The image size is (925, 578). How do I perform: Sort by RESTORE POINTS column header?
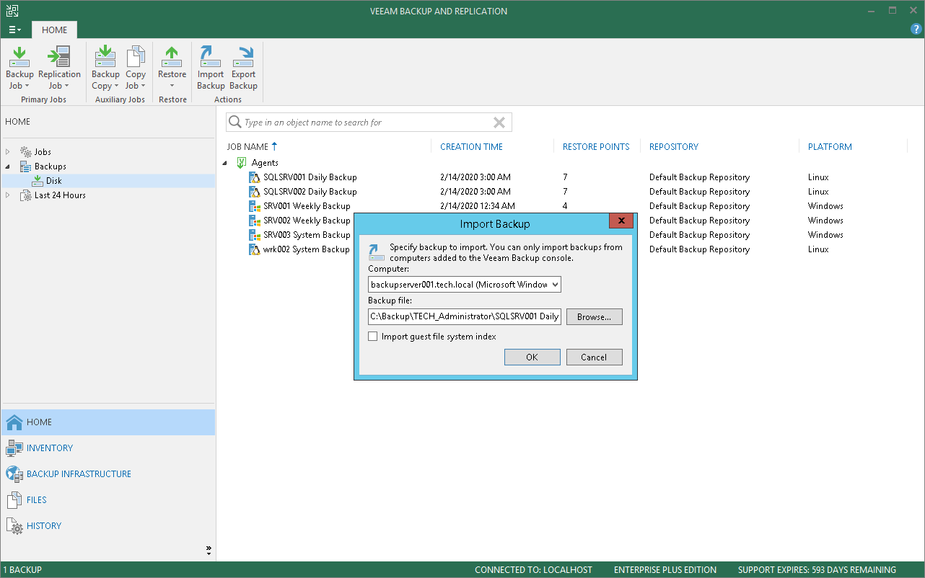[x=596, y=146]
